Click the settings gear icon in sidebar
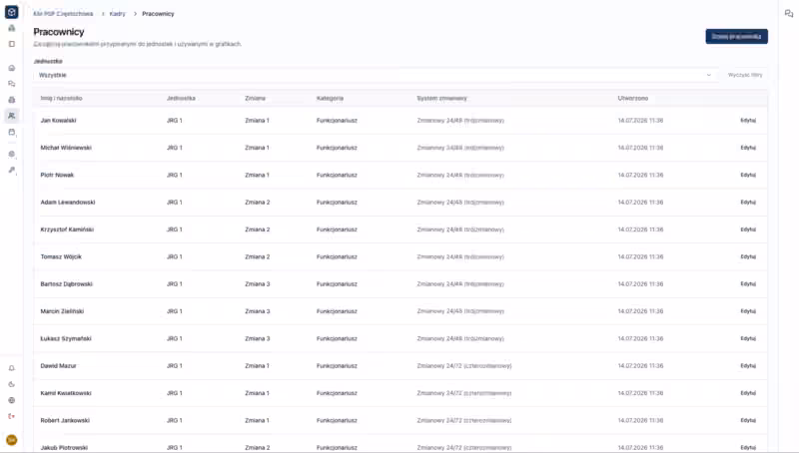Screen dimensions: 799x453 point(12,155)
